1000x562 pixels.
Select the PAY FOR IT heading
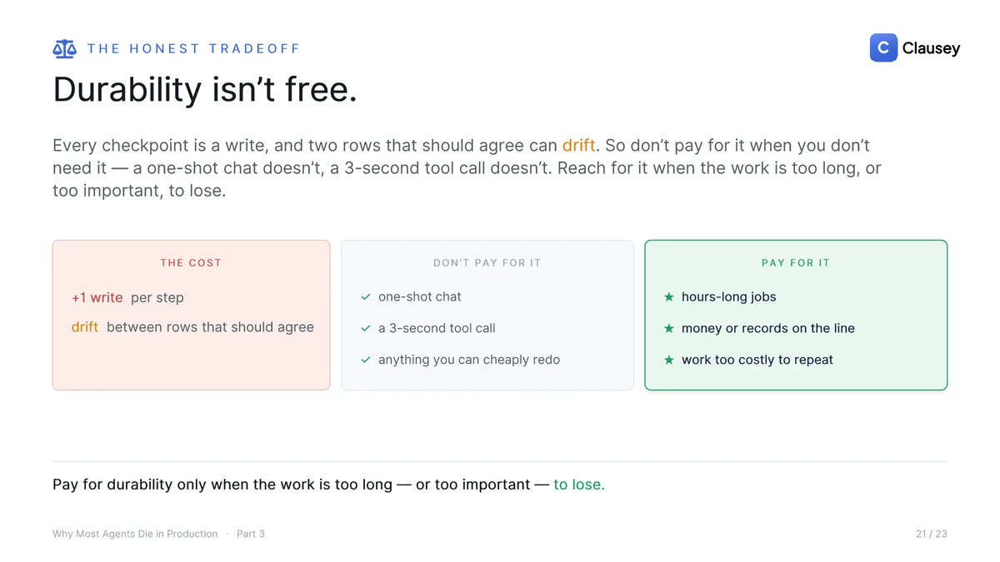tap(796, 262)
